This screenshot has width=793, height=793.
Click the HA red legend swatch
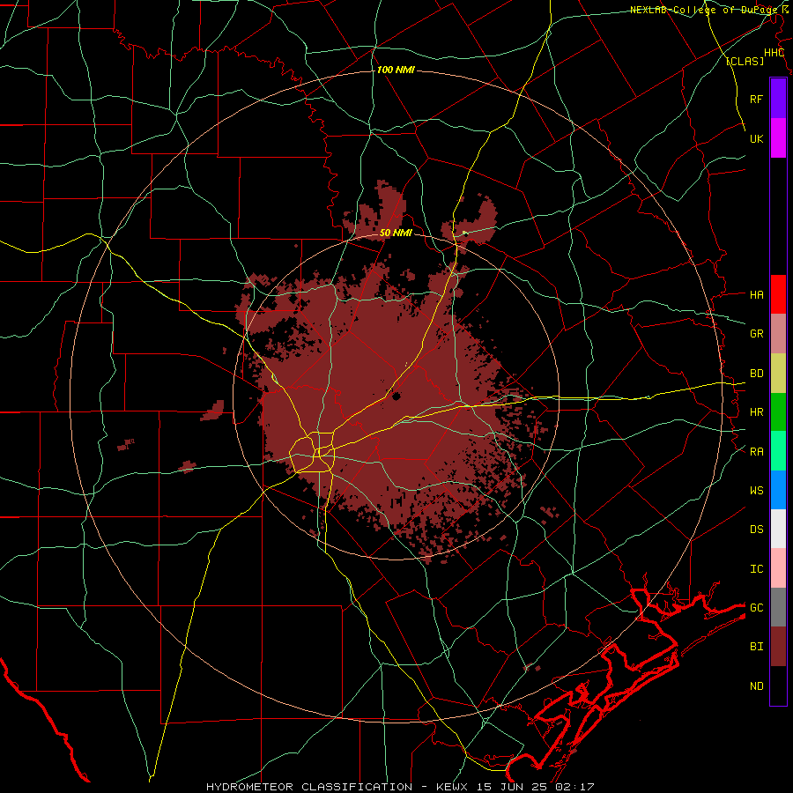point(778,294)
